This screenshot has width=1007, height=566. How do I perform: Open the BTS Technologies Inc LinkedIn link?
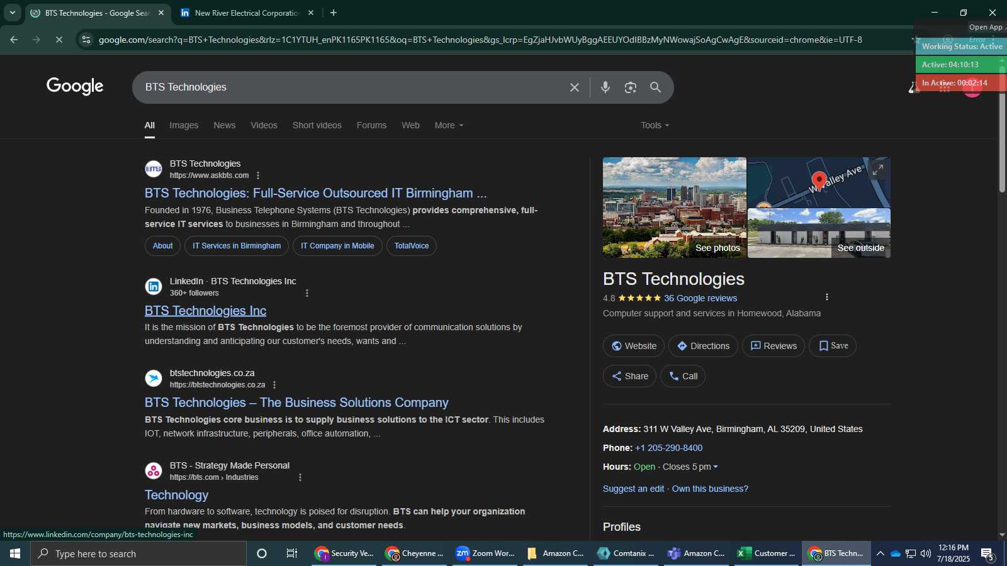tap(205, 311)
